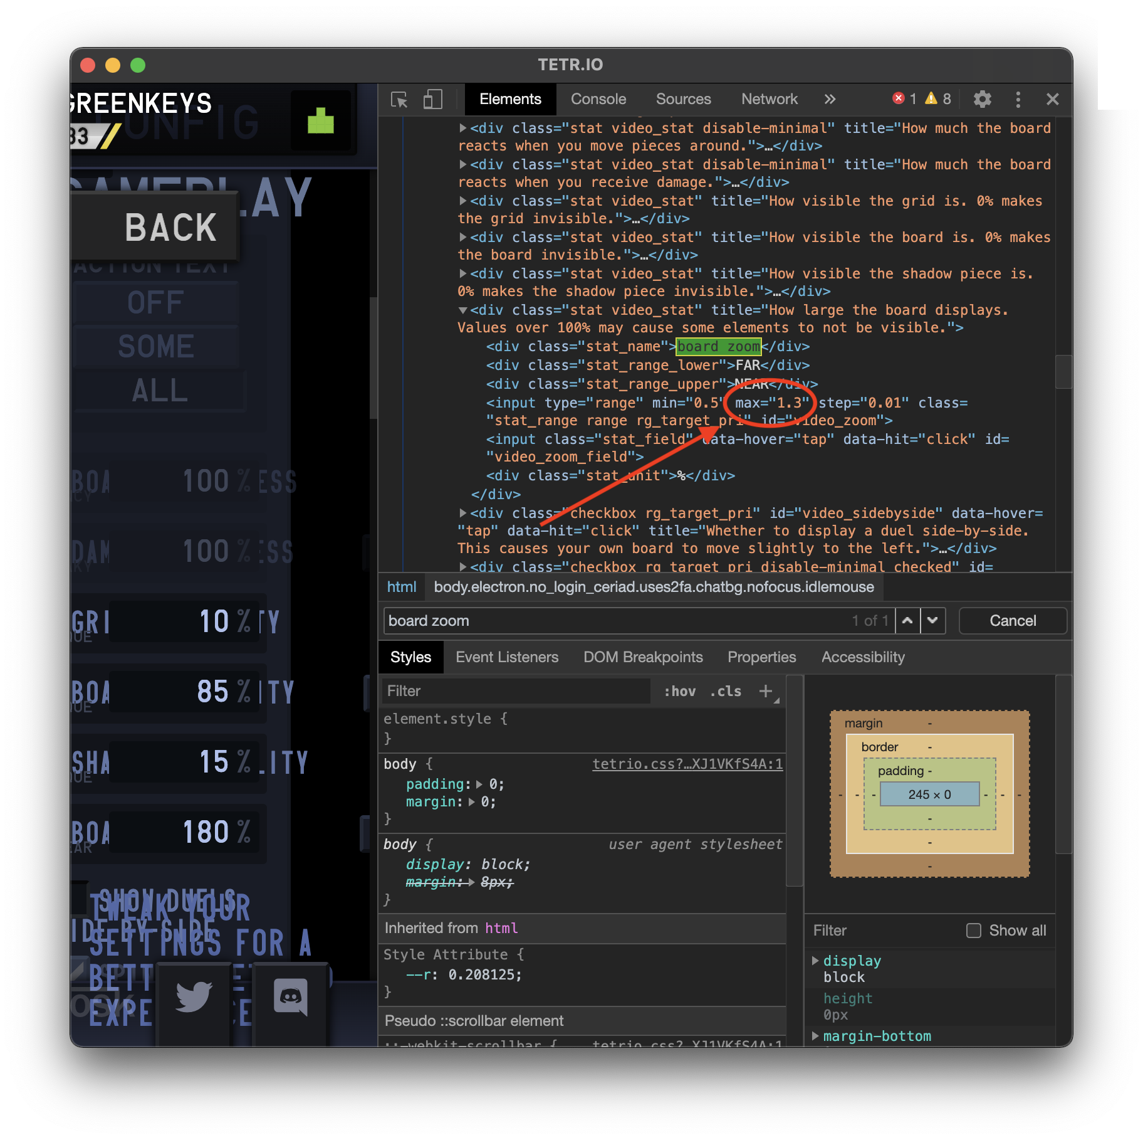Expand the margin-bottom computed property
The image size is (1143, 1140).
click(x=815, y=1036)
